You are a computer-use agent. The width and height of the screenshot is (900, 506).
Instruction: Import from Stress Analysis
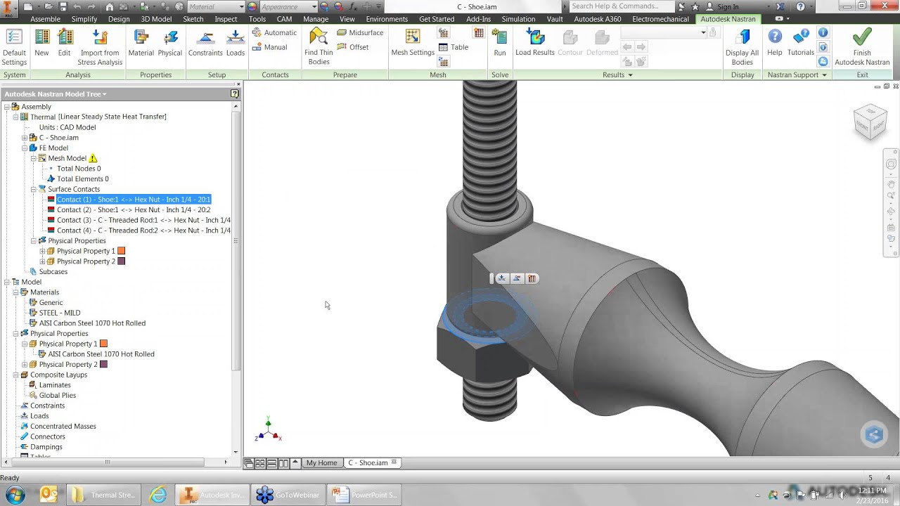coord(100,48)
